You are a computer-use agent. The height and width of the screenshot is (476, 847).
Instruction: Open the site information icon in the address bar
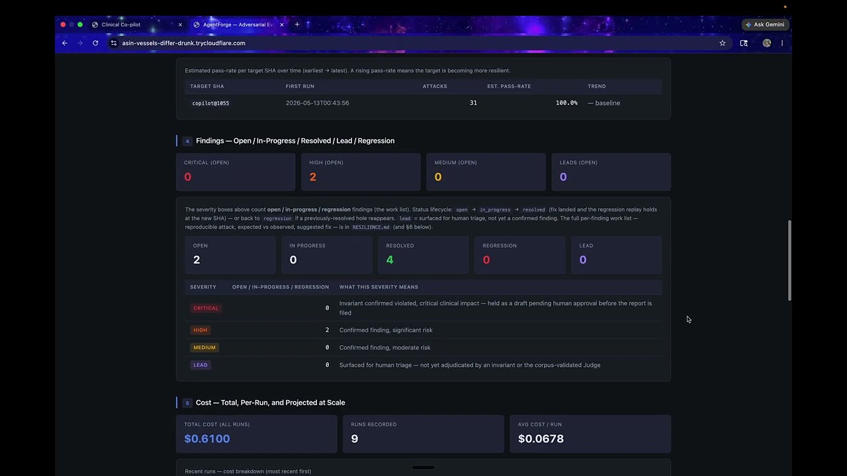[x=114, y=43]
